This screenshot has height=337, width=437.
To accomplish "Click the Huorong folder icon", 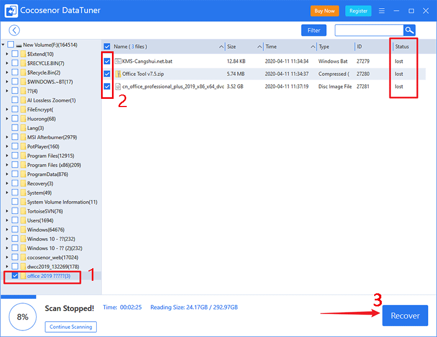I will tap(23, 119).
